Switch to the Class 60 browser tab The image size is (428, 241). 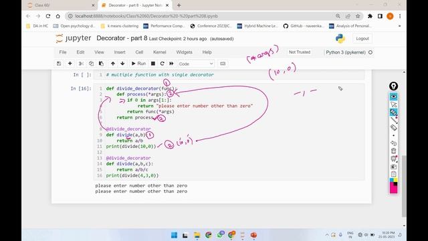[x=61, y=5]
